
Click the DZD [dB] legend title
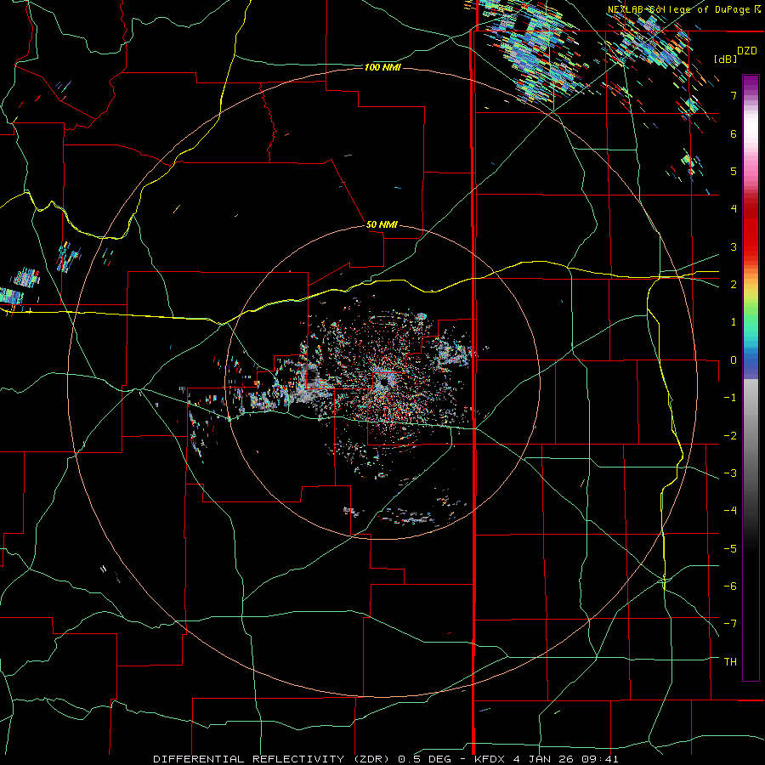(736, 54)
